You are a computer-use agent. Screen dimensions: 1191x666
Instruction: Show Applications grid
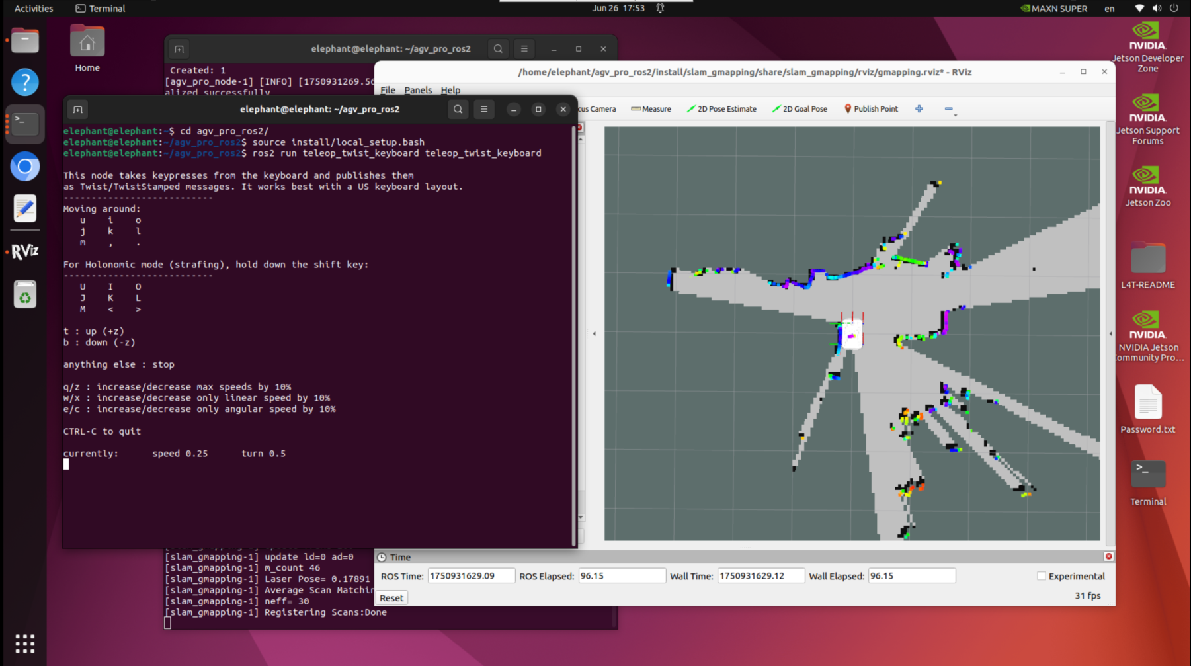25,644
